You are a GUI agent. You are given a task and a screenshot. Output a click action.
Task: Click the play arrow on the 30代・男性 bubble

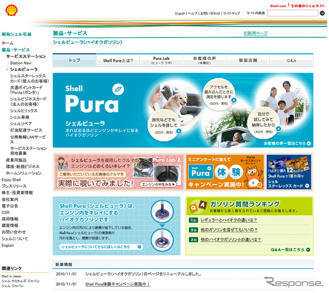(x=179, y=131)
